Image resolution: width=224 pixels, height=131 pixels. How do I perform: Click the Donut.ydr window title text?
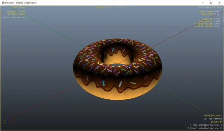click(x=21, y=3)
